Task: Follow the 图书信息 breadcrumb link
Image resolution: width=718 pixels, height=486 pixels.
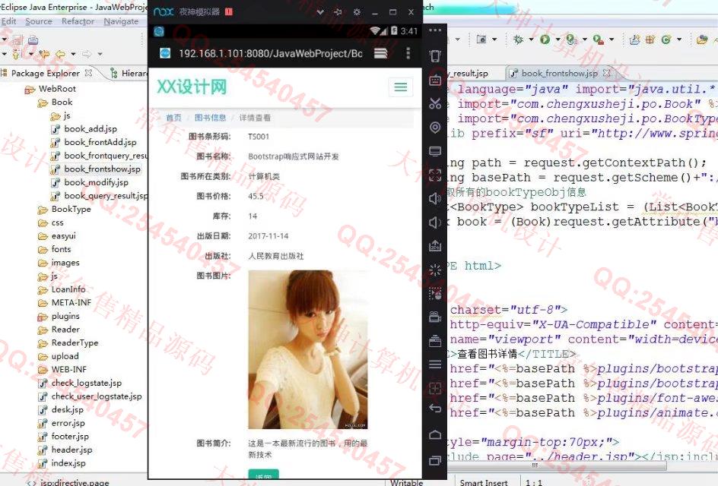Action: [210, 118]
